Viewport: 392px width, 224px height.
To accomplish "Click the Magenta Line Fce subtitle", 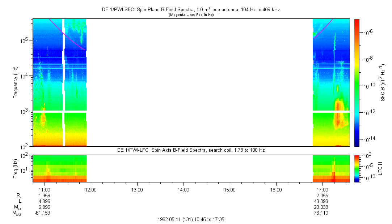I will pos(191,15).
